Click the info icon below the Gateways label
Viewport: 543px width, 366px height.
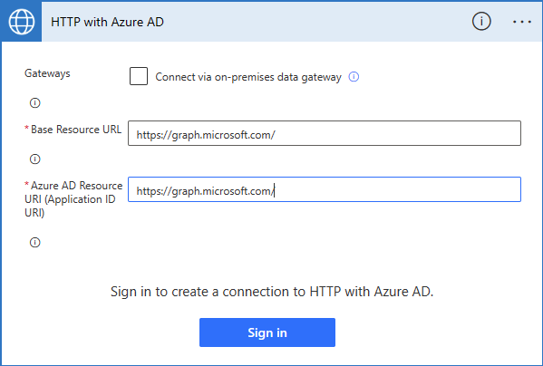pos(35,103)
